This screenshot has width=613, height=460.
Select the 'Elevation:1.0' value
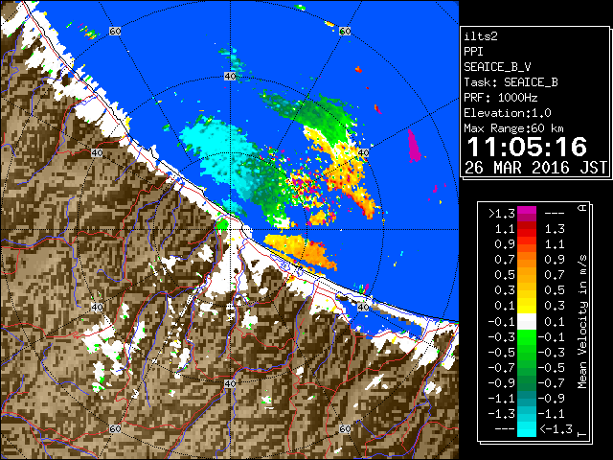click(x=508, y=113)
